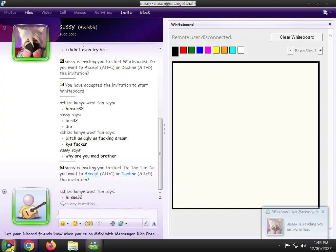This screenshot has height=252, width=336.
Task: Expand the emoticon dropdown arrow
Action: [68, 224]
